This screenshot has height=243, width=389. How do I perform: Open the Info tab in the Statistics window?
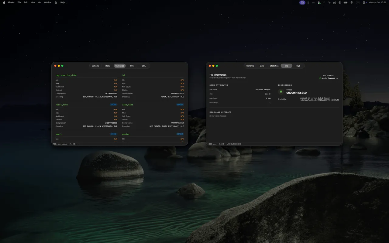pos(132,66)
